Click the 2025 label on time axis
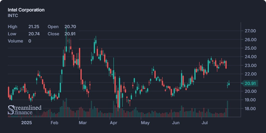This screenshot has width=266, height=133. click(26, 123)
